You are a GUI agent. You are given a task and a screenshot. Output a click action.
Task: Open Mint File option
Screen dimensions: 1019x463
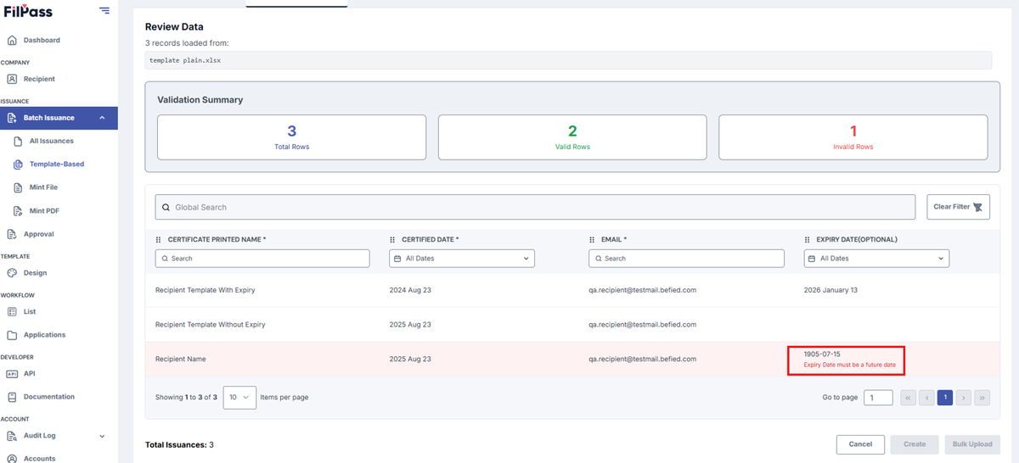click(x=43, y=187)
